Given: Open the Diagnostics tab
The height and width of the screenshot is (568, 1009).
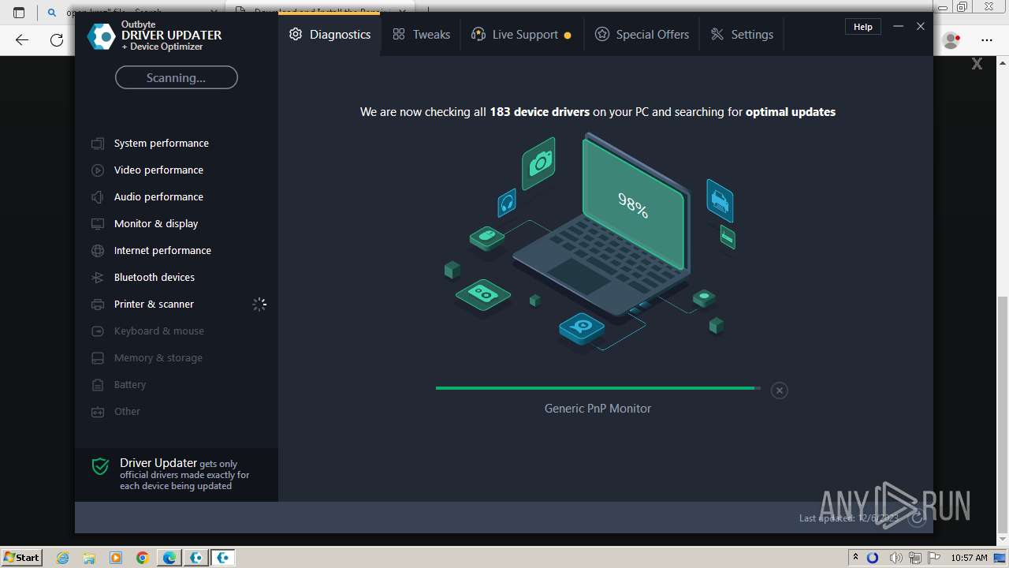Looking at the screenshot, I should pyautogui.click(x=330, y=35).
